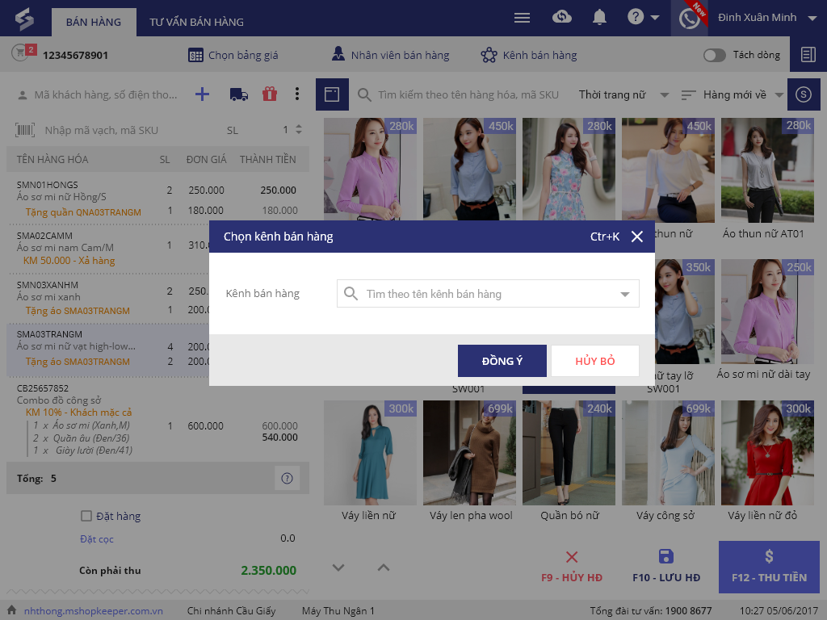Check the Đặt hàng checkbox
827x620 pixels.
86,516
